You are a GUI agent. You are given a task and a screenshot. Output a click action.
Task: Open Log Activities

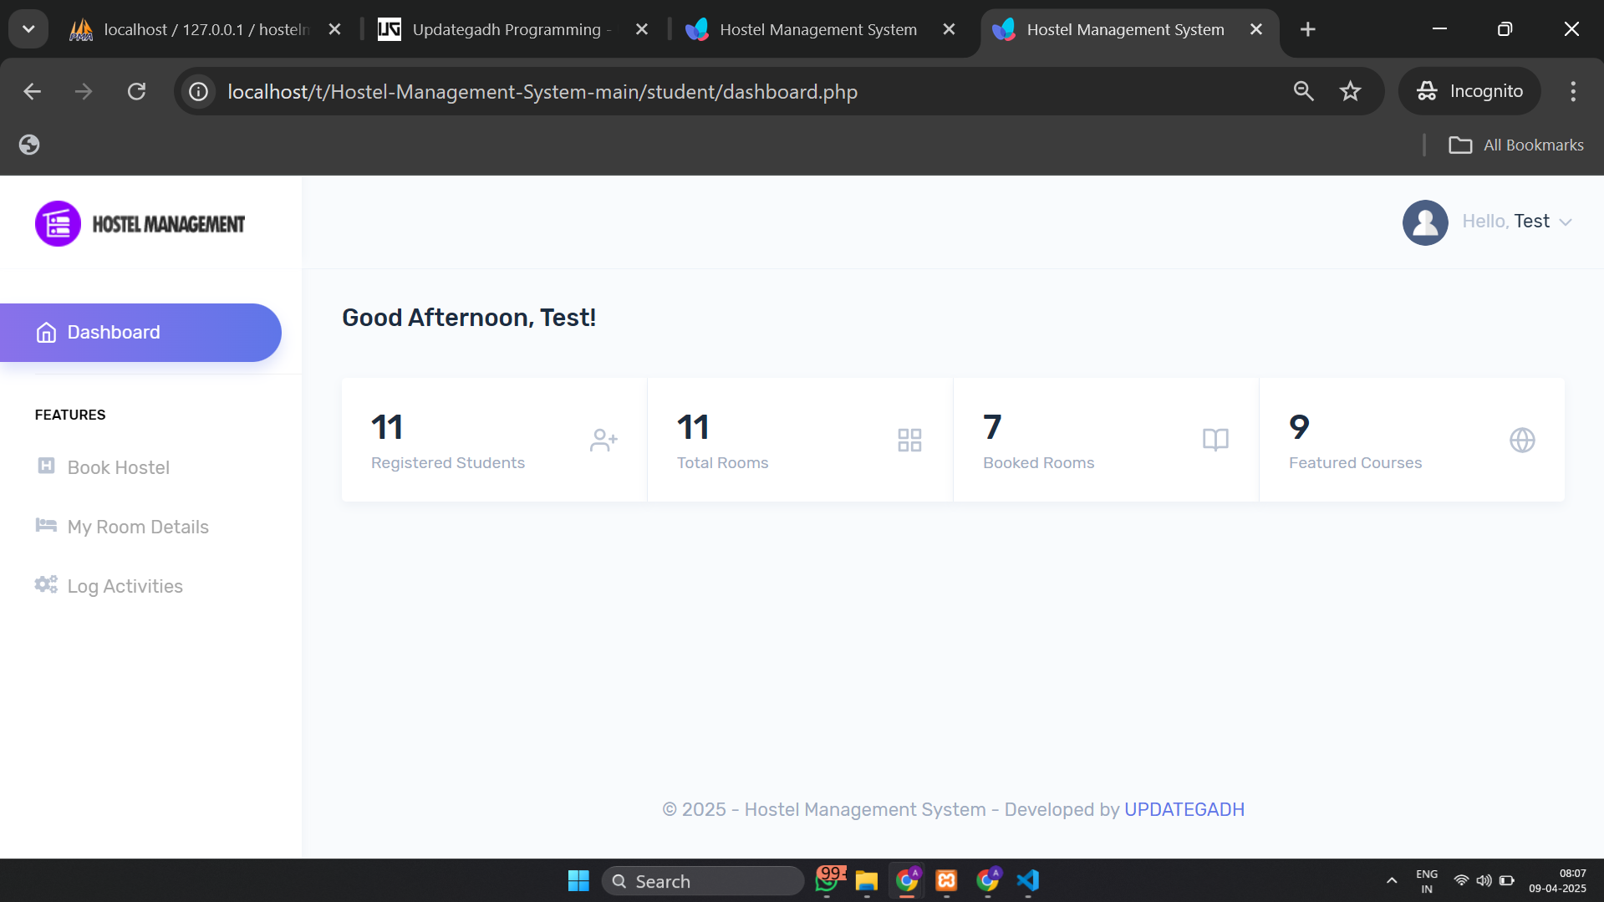tap(125, 586)
